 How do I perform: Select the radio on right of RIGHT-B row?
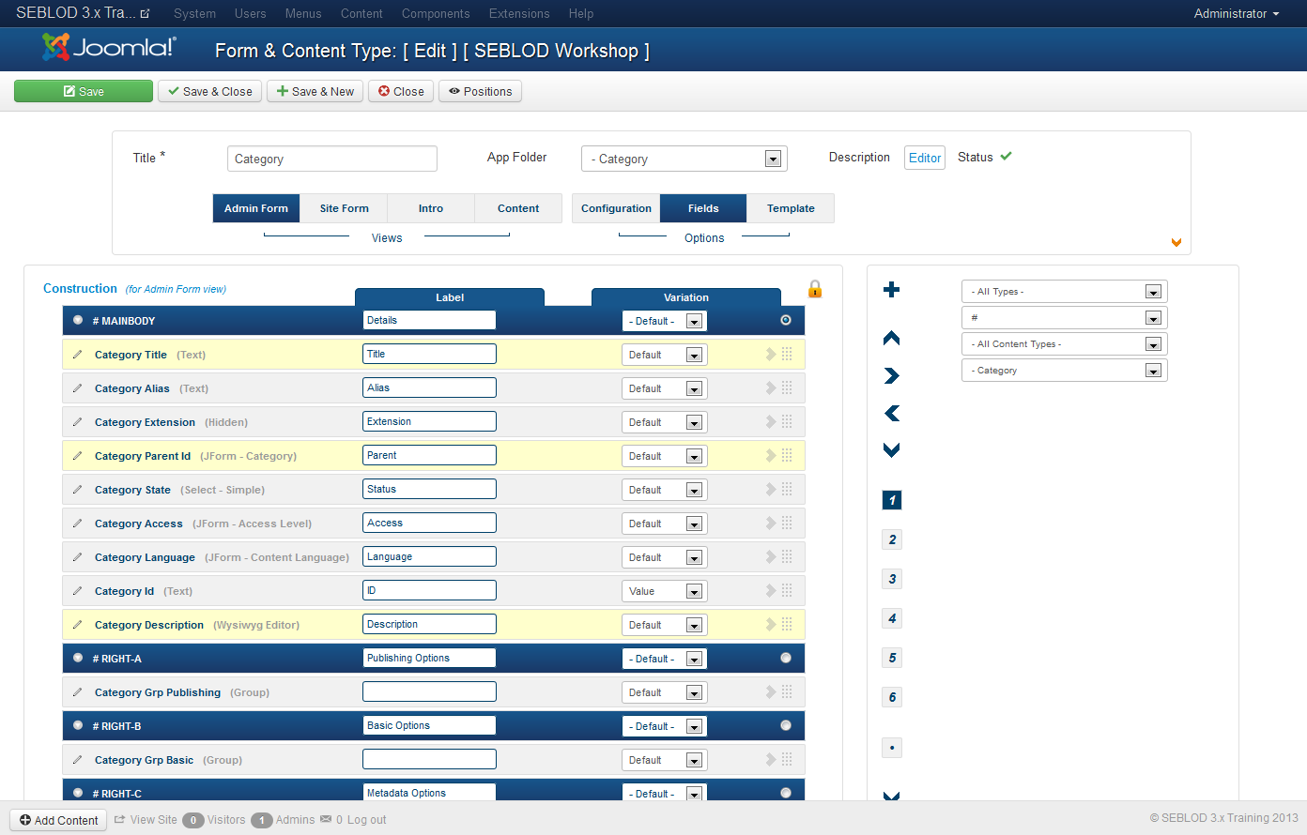[786, 725]
